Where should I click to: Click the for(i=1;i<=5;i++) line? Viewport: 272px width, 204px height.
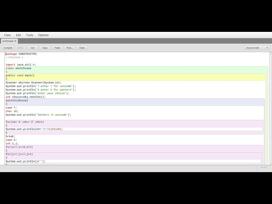(x=19, y=147)
